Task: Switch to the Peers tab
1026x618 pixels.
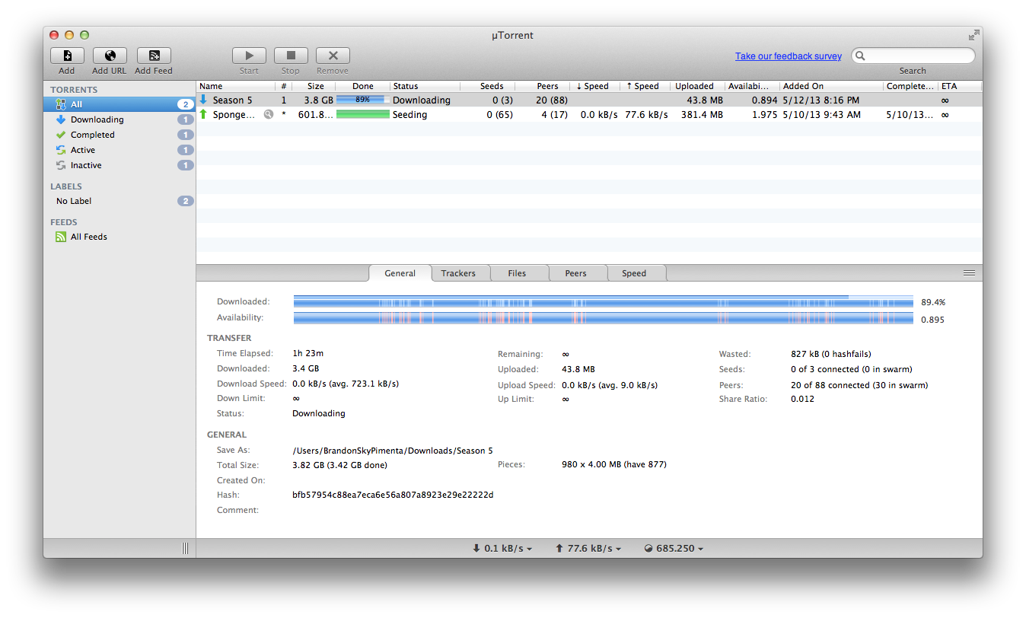Action: click(x=576, y=273)
